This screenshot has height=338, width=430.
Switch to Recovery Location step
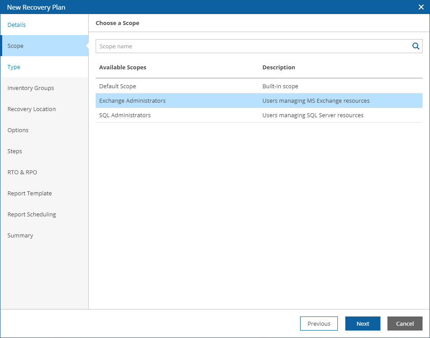(32, 109)
